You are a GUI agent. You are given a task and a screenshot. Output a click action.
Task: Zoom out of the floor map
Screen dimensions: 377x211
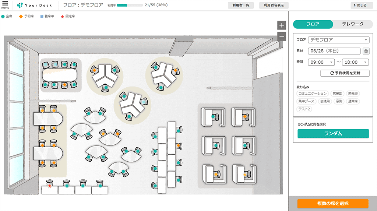pos(282,36)
